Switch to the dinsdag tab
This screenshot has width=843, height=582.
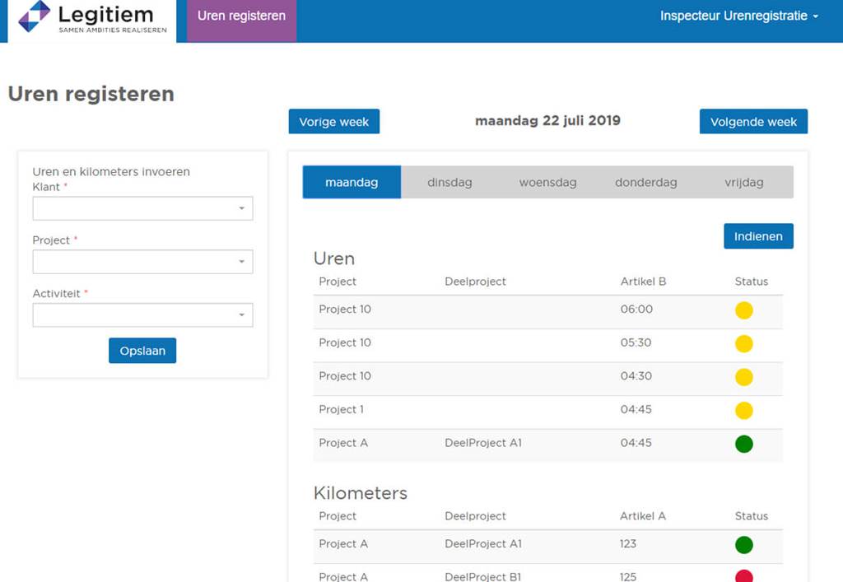449,183
